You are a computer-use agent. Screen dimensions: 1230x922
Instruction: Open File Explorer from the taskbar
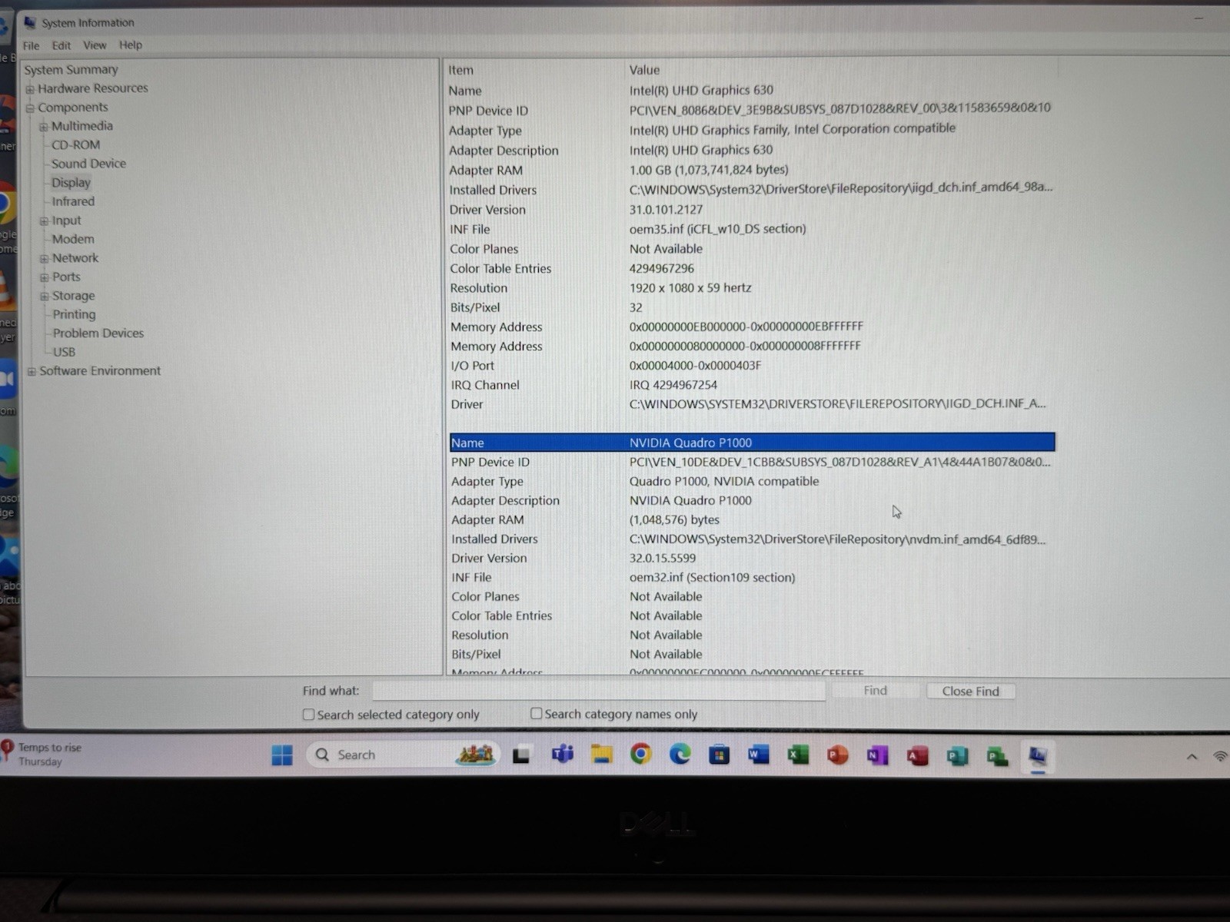[x=601, y=755]
